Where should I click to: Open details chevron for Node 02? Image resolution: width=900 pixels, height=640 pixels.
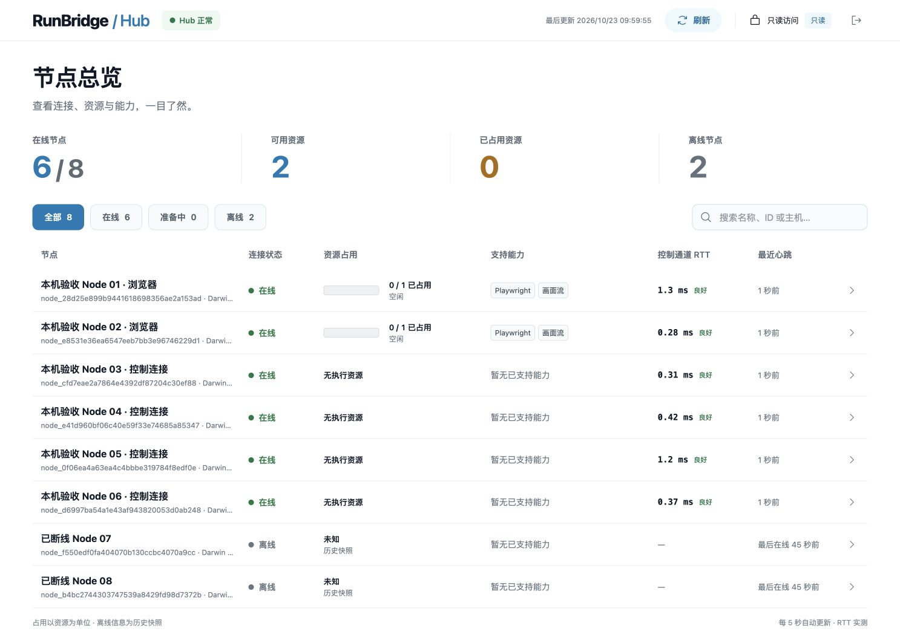[852, 333]
